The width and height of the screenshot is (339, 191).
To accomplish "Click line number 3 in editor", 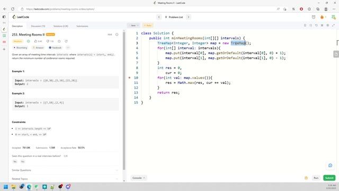I will 137,43.
